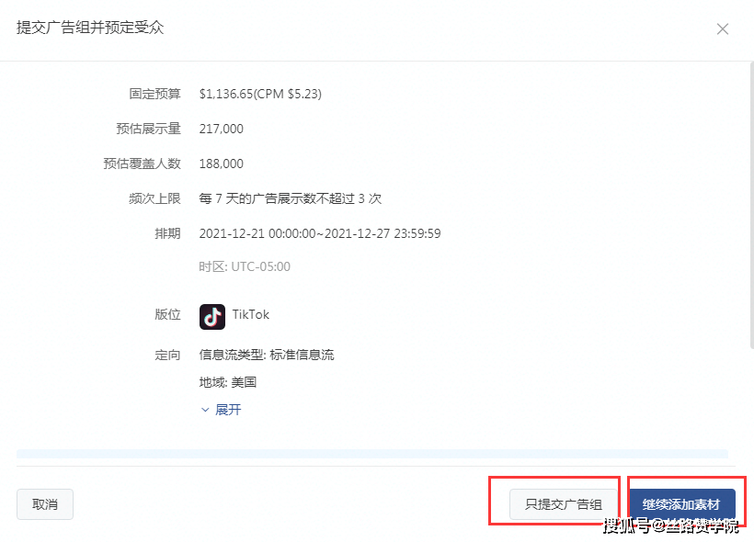Click the 取消 button
The image size is (754, 542).
[45, 504]
